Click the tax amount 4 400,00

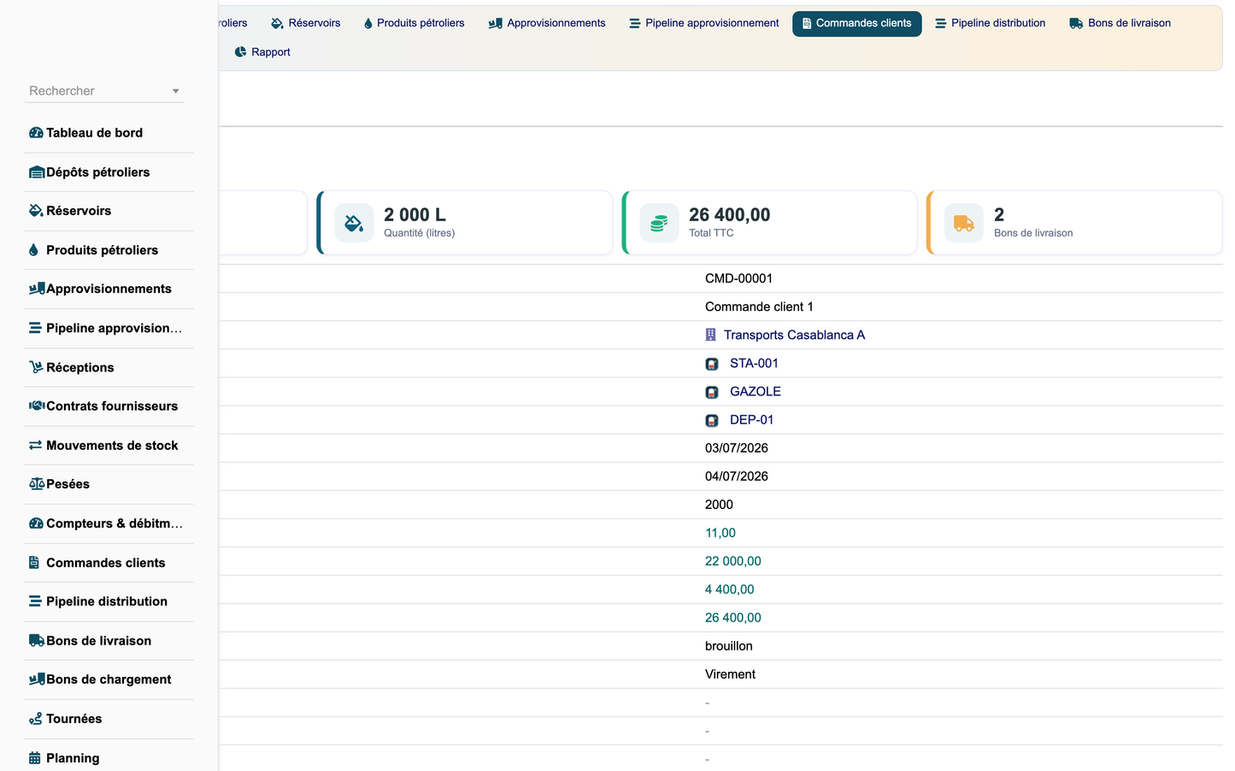(x=730, y=589)
